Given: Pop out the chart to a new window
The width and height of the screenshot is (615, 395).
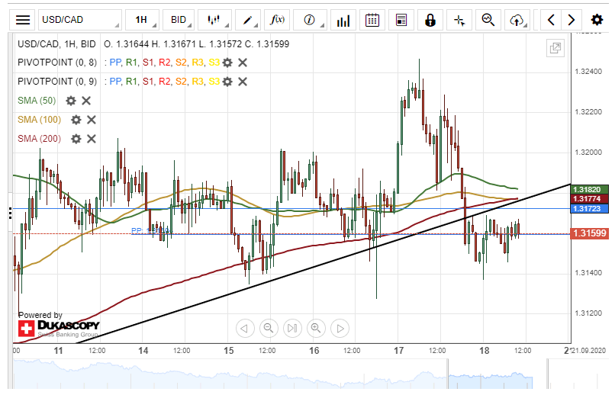Looking at the screenshot, I should point(555,49).
